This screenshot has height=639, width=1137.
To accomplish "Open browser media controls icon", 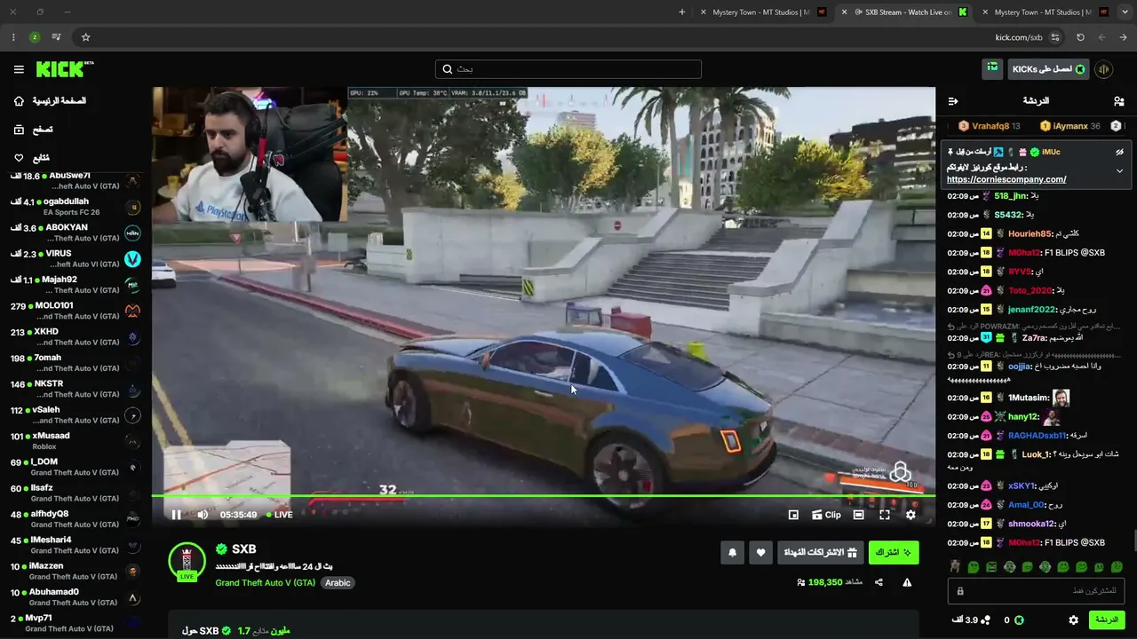I will [57, 37].
